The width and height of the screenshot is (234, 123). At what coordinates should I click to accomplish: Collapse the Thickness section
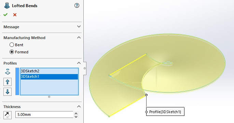click(79, 106)
